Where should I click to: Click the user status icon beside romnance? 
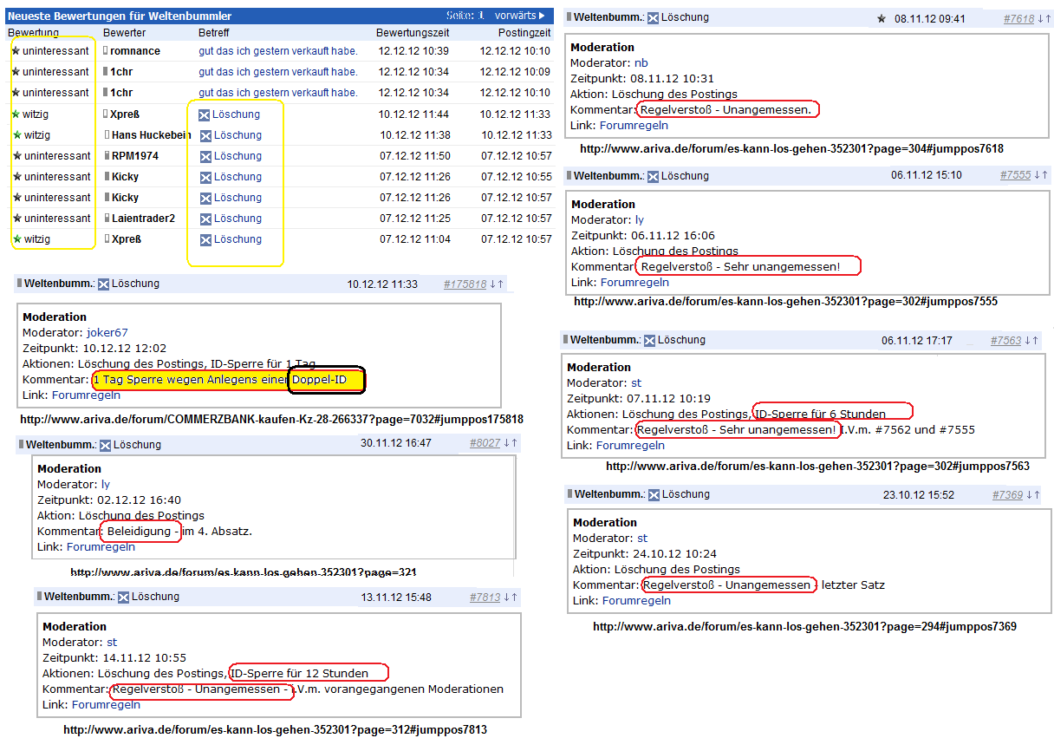(106, 51)
